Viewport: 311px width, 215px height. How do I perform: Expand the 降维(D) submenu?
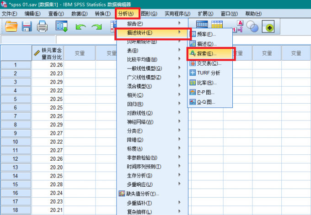click(152, 140)
